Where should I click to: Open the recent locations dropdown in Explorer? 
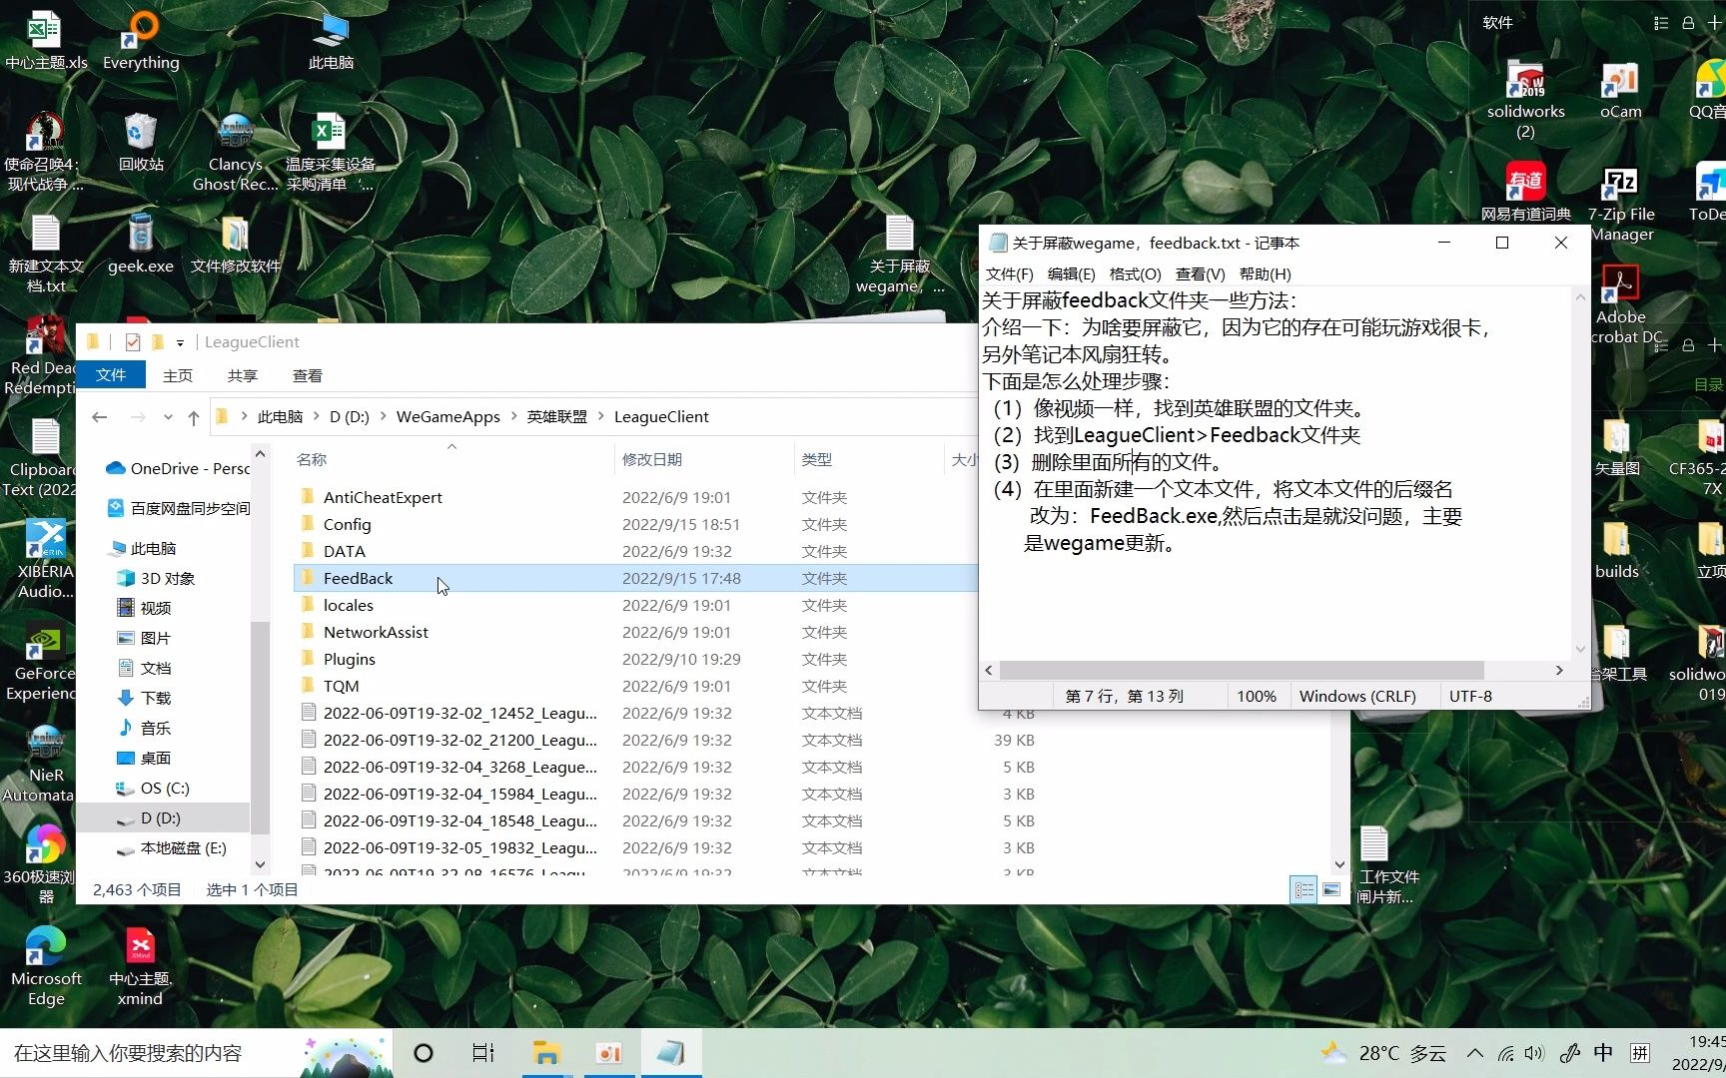168,417
